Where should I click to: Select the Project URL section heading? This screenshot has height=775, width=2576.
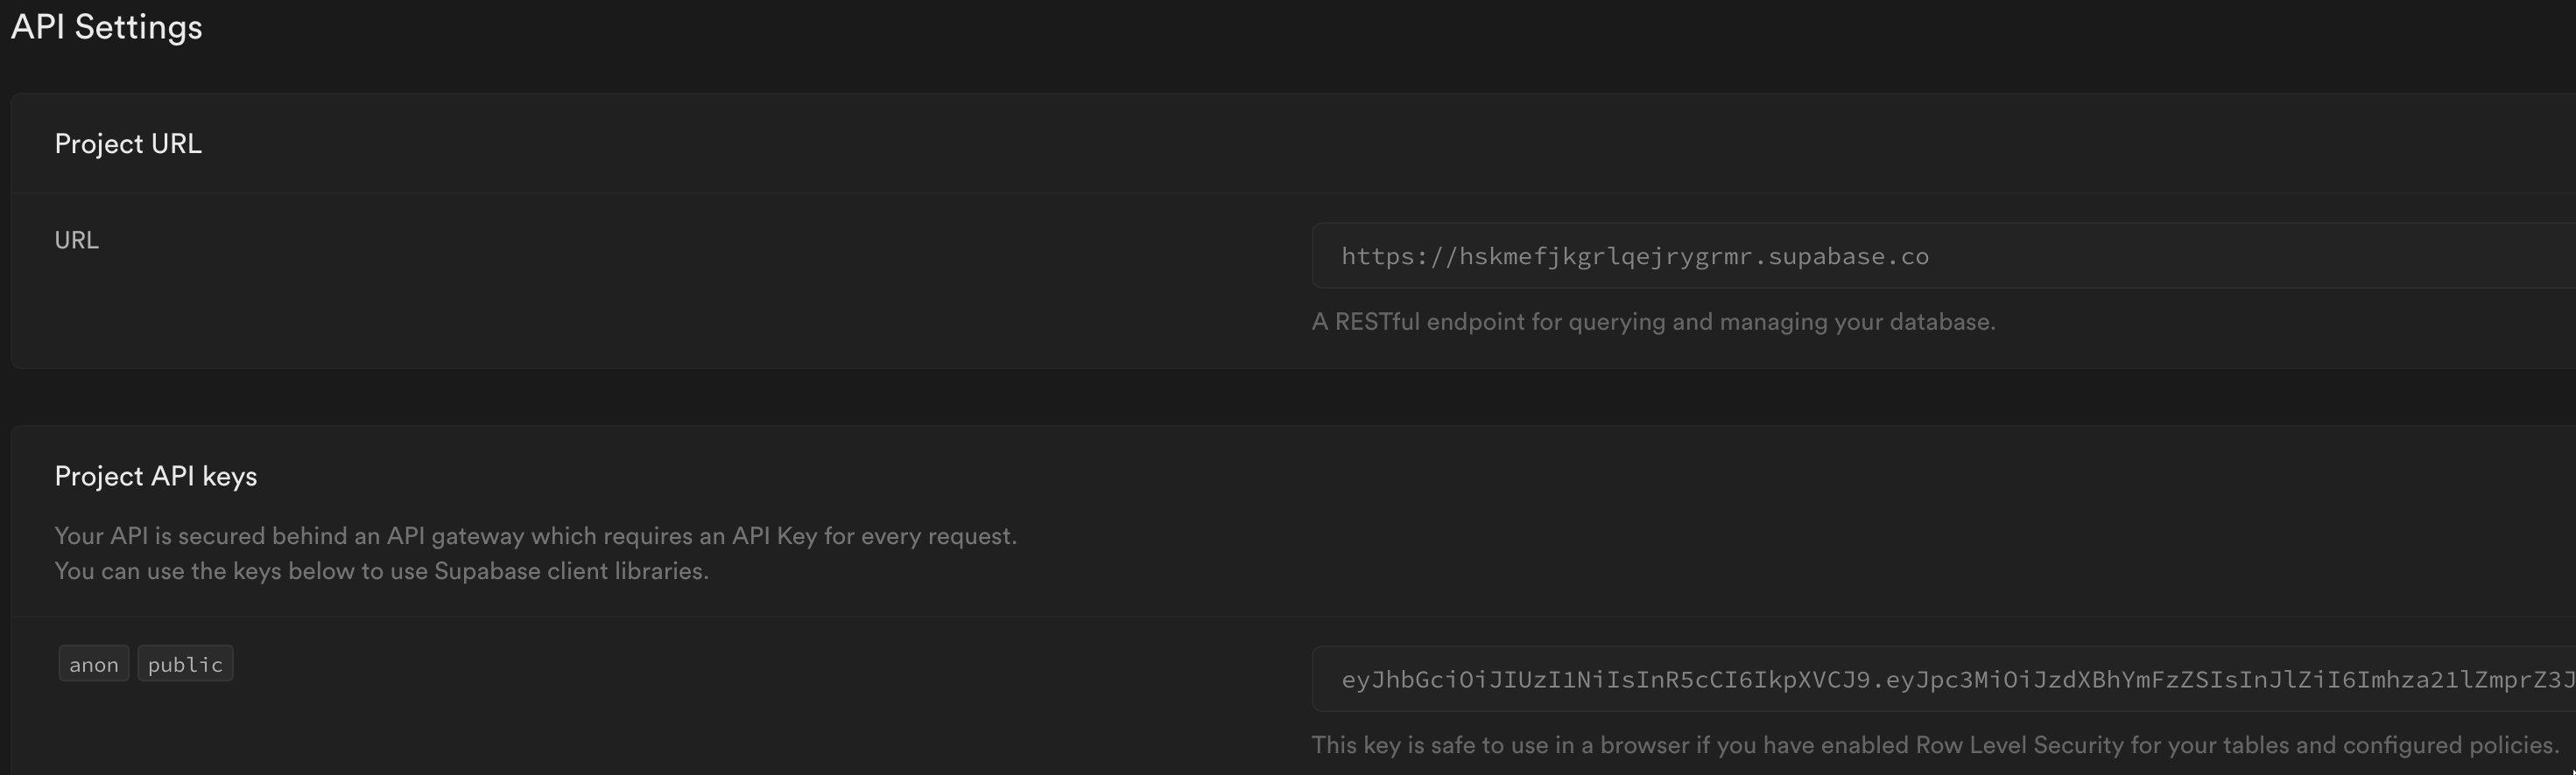(128, 143)
